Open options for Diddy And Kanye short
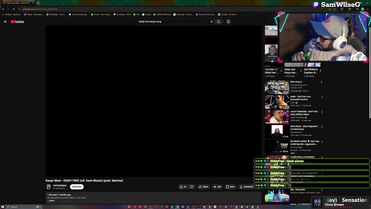The height and width of the screenshot is (209, 371). pos(301,71)
